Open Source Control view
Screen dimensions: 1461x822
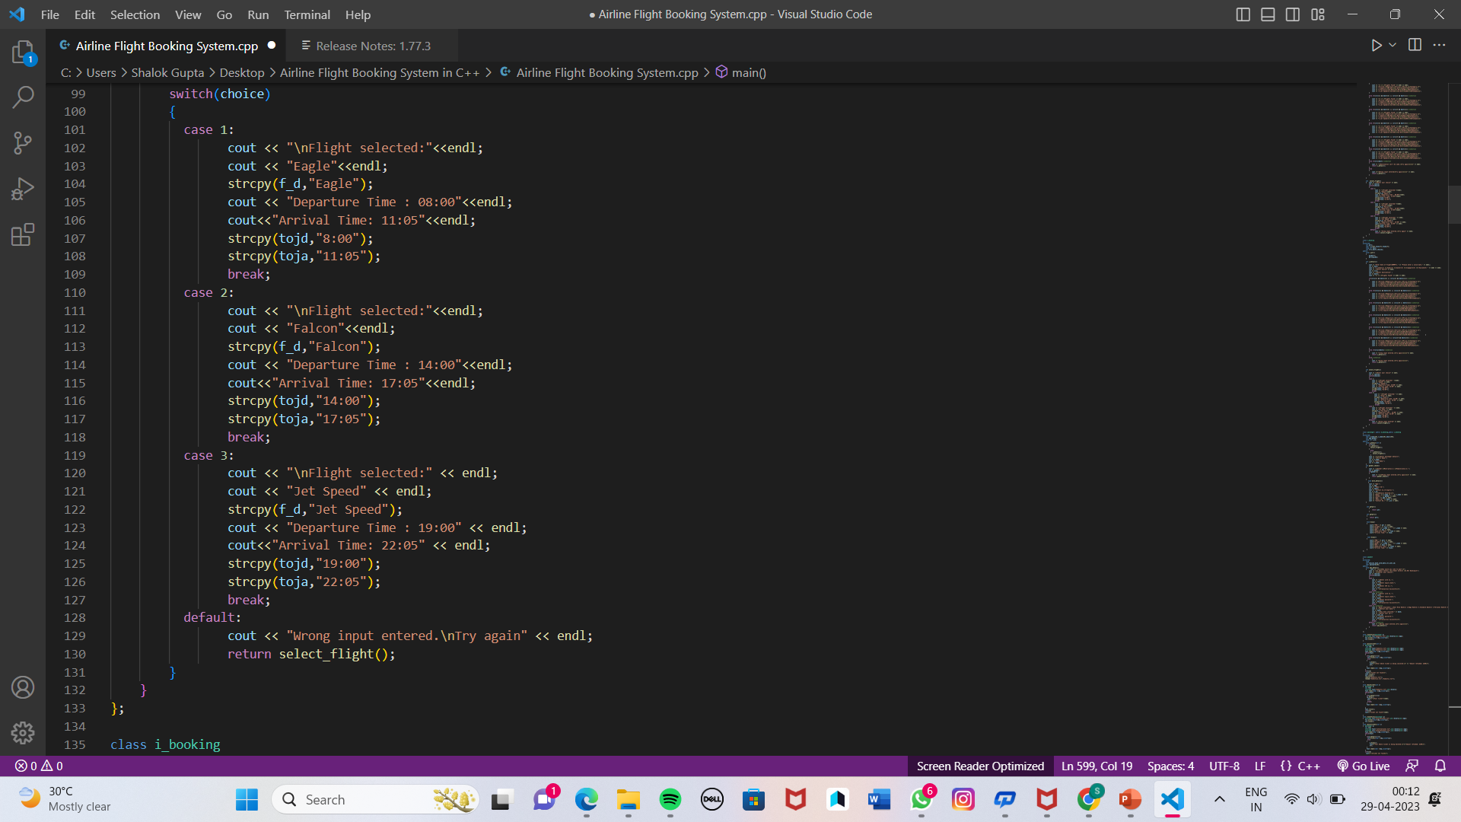[x=23, y=143]
